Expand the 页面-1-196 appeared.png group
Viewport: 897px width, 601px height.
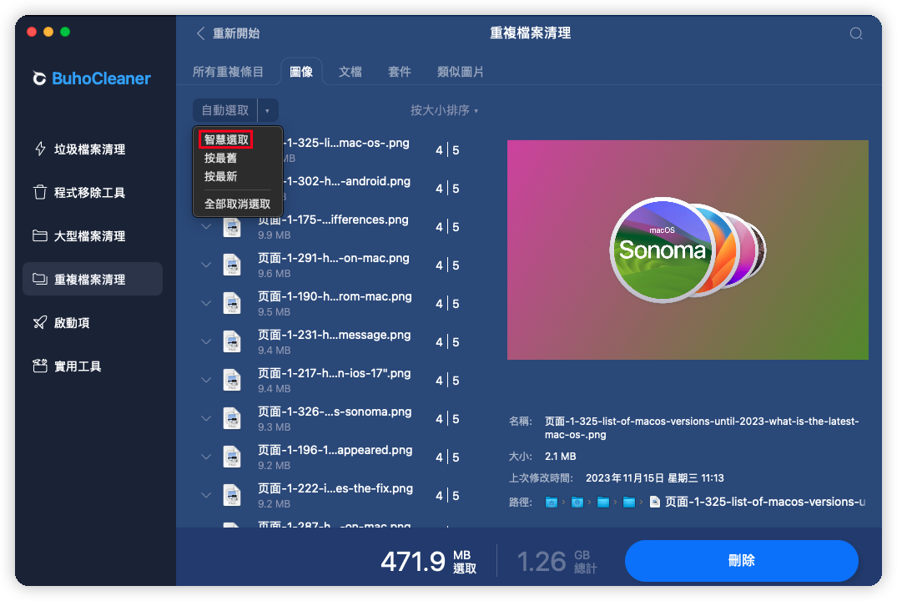pyautogui.click(x=206, y=457)
